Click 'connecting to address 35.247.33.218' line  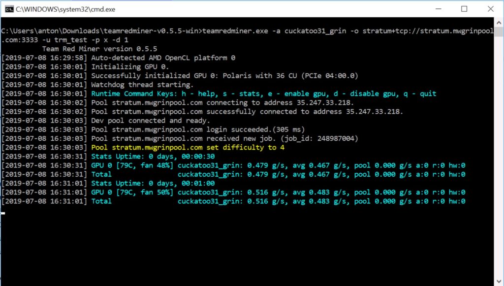pos(177,103)
